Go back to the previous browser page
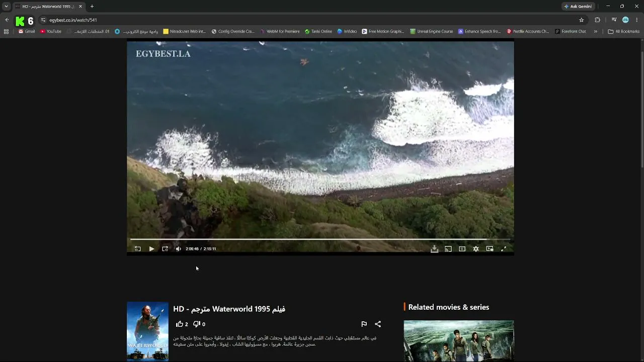Screen dimensions: 644x362 (x=7, y=20)
